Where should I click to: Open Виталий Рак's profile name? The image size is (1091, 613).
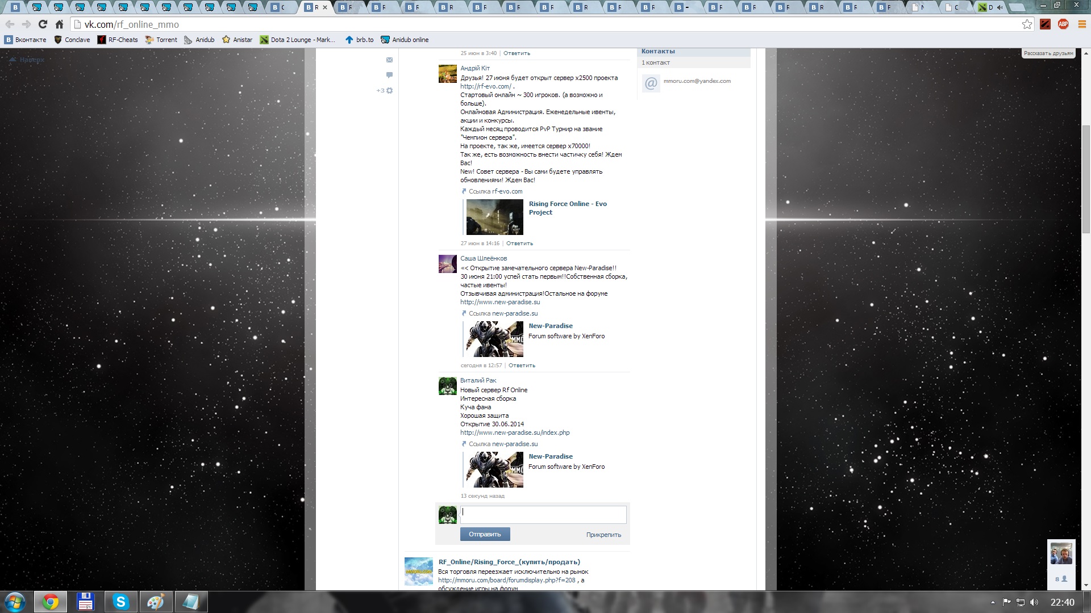click(478, 380)
